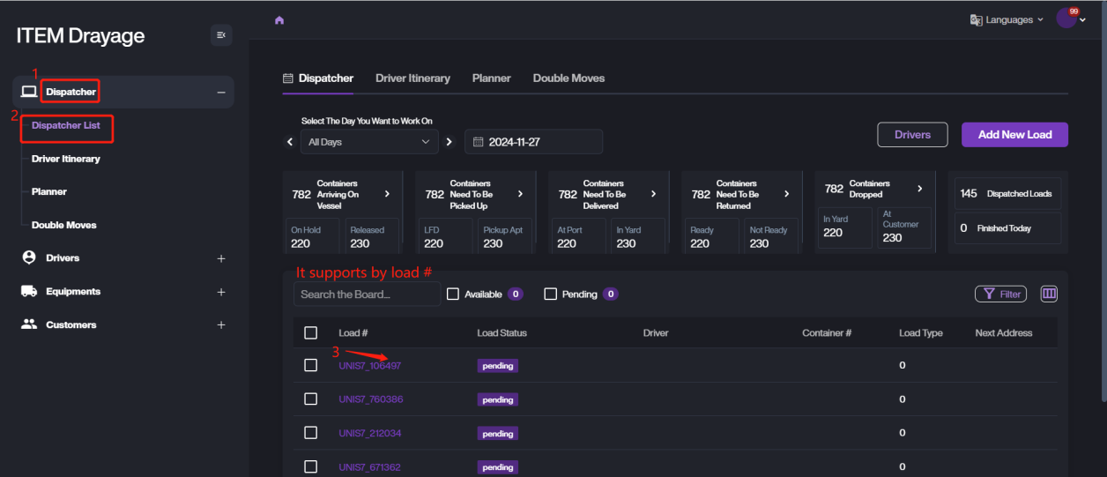This screenshot has width=1107, height=477.
Task: Open the user avatar with notification badge
Action: pos(1067,19)
